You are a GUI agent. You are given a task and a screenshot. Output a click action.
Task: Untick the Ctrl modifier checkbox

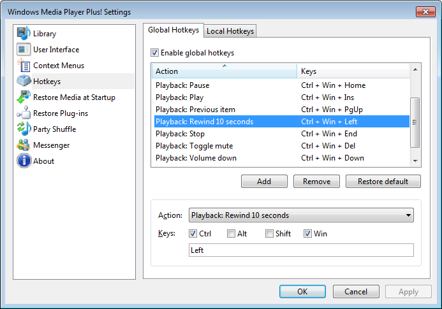pyautogui.click(x=193, y=234)
